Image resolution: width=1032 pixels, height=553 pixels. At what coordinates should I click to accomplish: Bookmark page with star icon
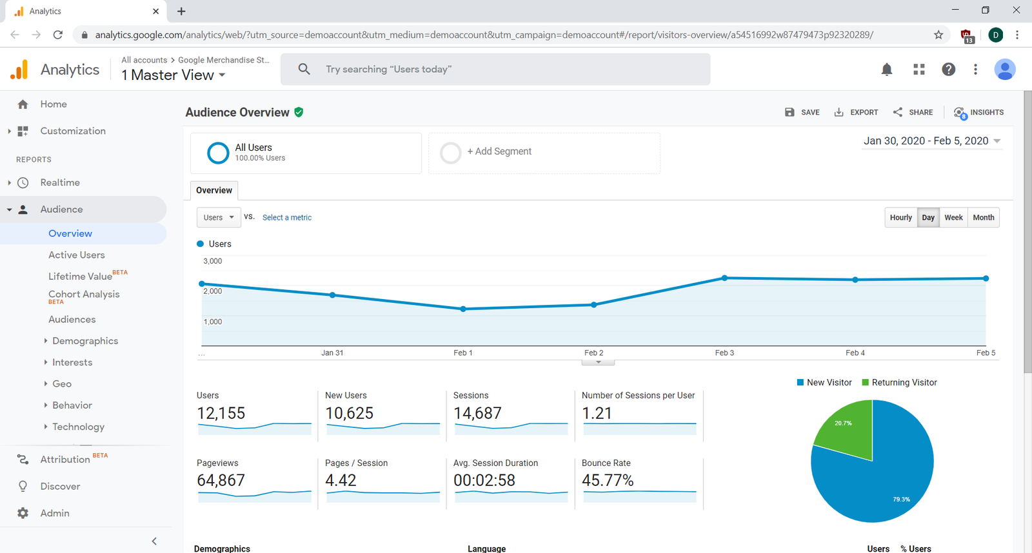(938, 35)
